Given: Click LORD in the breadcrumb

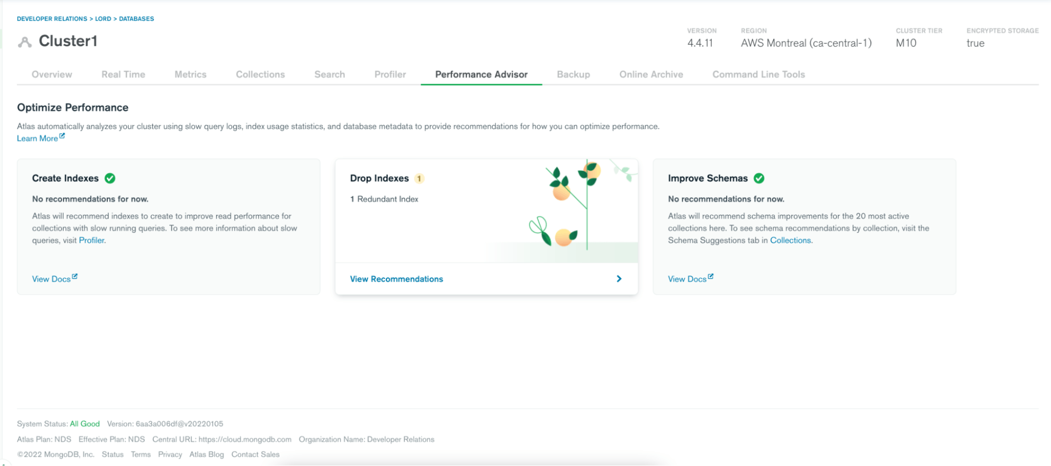Looking at the screenshot, I should pos(103,19).
